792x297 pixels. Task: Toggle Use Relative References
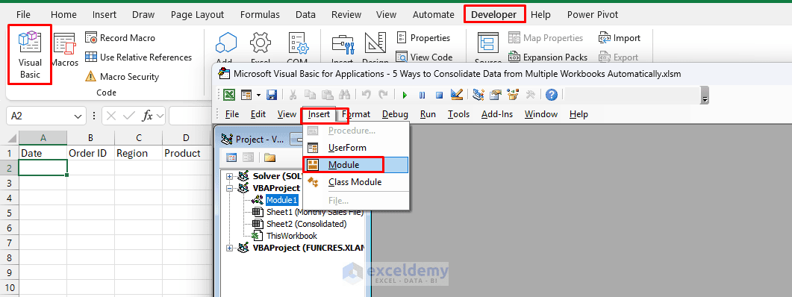tap(138, 57)
